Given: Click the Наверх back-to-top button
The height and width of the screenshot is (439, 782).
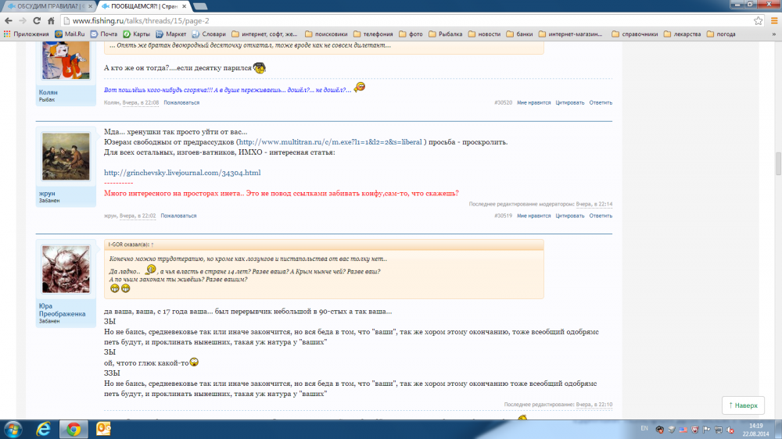Looking at the screenshot, I should [742, 405].
